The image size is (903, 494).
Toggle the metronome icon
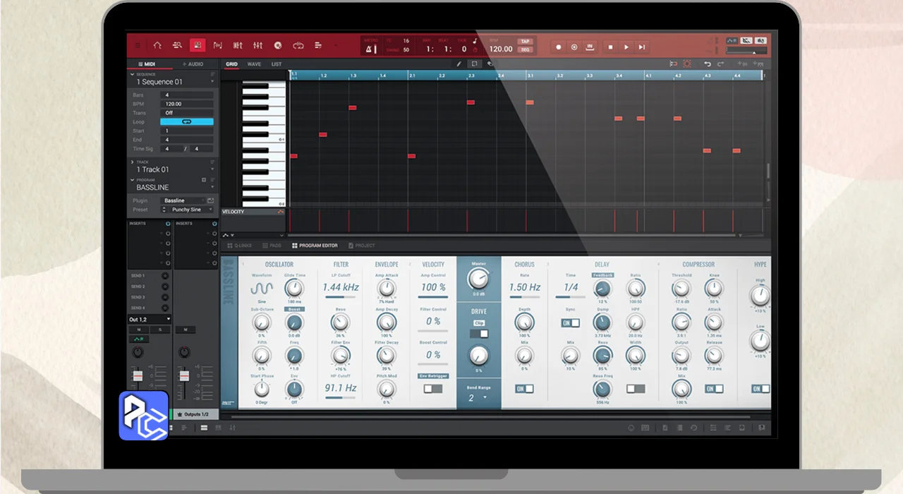[x=370, y=48]
